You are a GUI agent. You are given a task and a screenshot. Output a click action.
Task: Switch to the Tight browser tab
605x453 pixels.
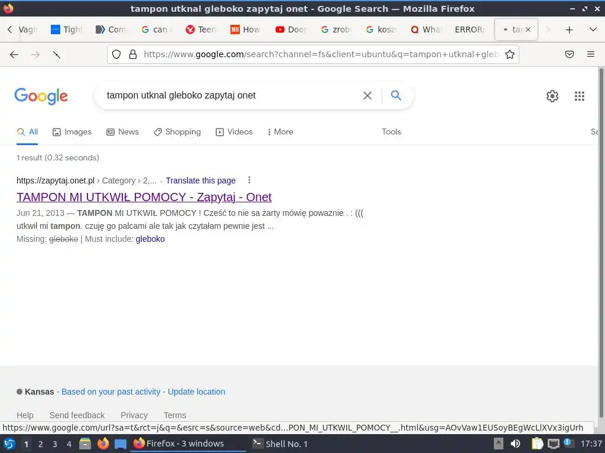click(66, 29)
